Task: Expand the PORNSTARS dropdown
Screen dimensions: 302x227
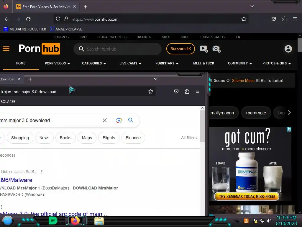Action: [x=167, y=63]
